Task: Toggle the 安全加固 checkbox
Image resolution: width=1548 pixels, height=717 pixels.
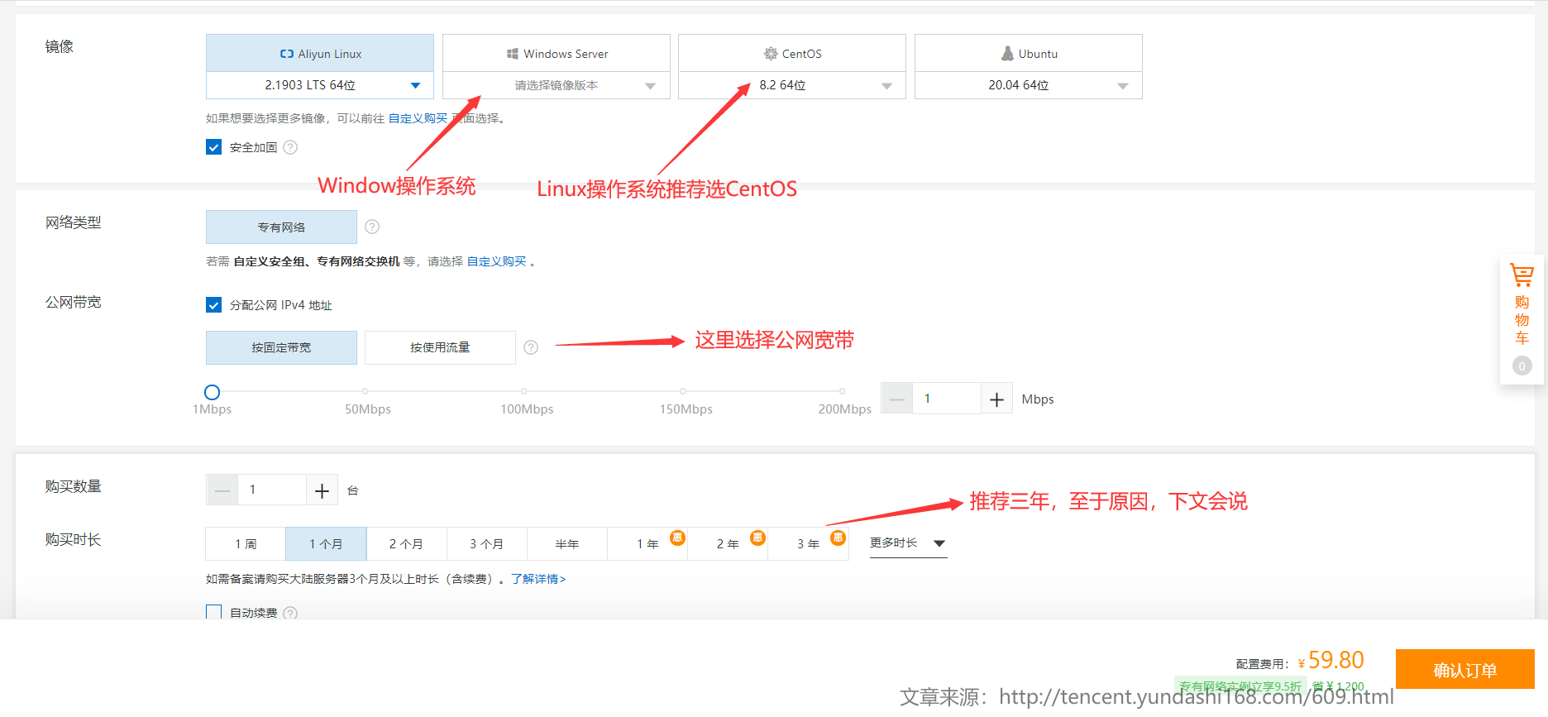Action: point(213,147)
